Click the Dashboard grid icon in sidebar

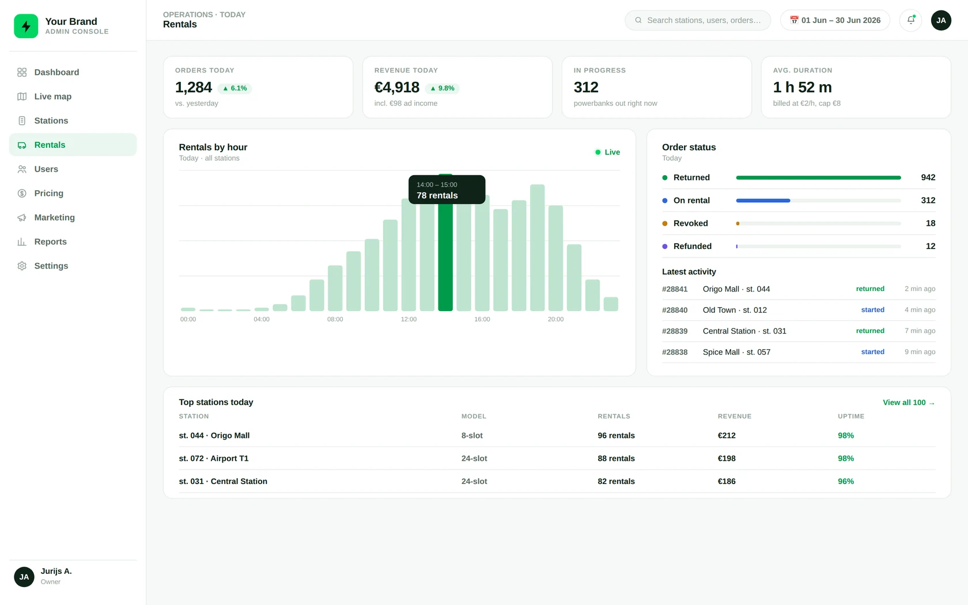click(x=22, y=72)
